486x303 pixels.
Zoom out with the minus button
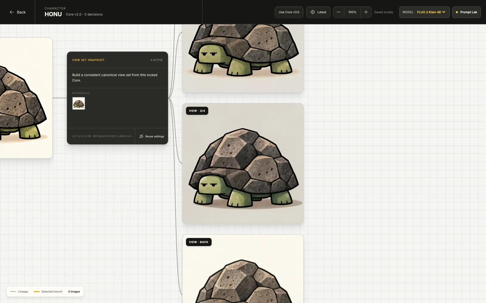click(338, 12)
